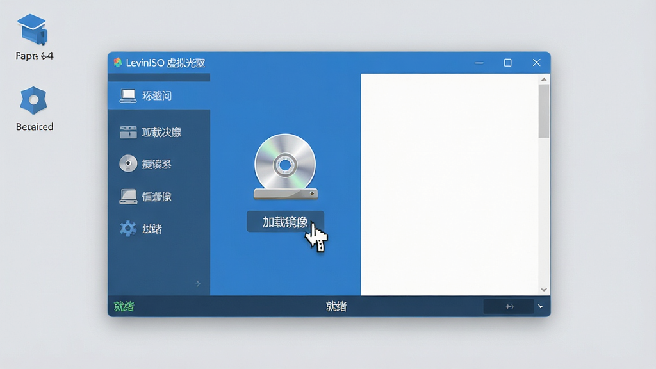656x369 pixels.
Task: Close the LevinISO window
Action: [x=537, y=63]
